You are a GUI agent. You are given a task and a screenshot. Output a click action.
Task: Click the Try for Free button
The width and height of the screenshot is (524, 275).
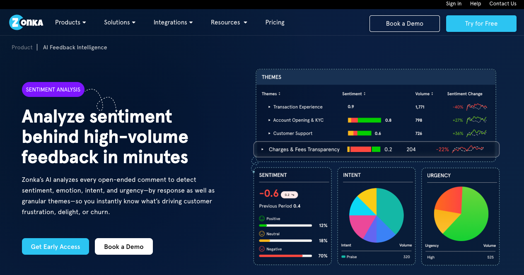click(481, 24)
